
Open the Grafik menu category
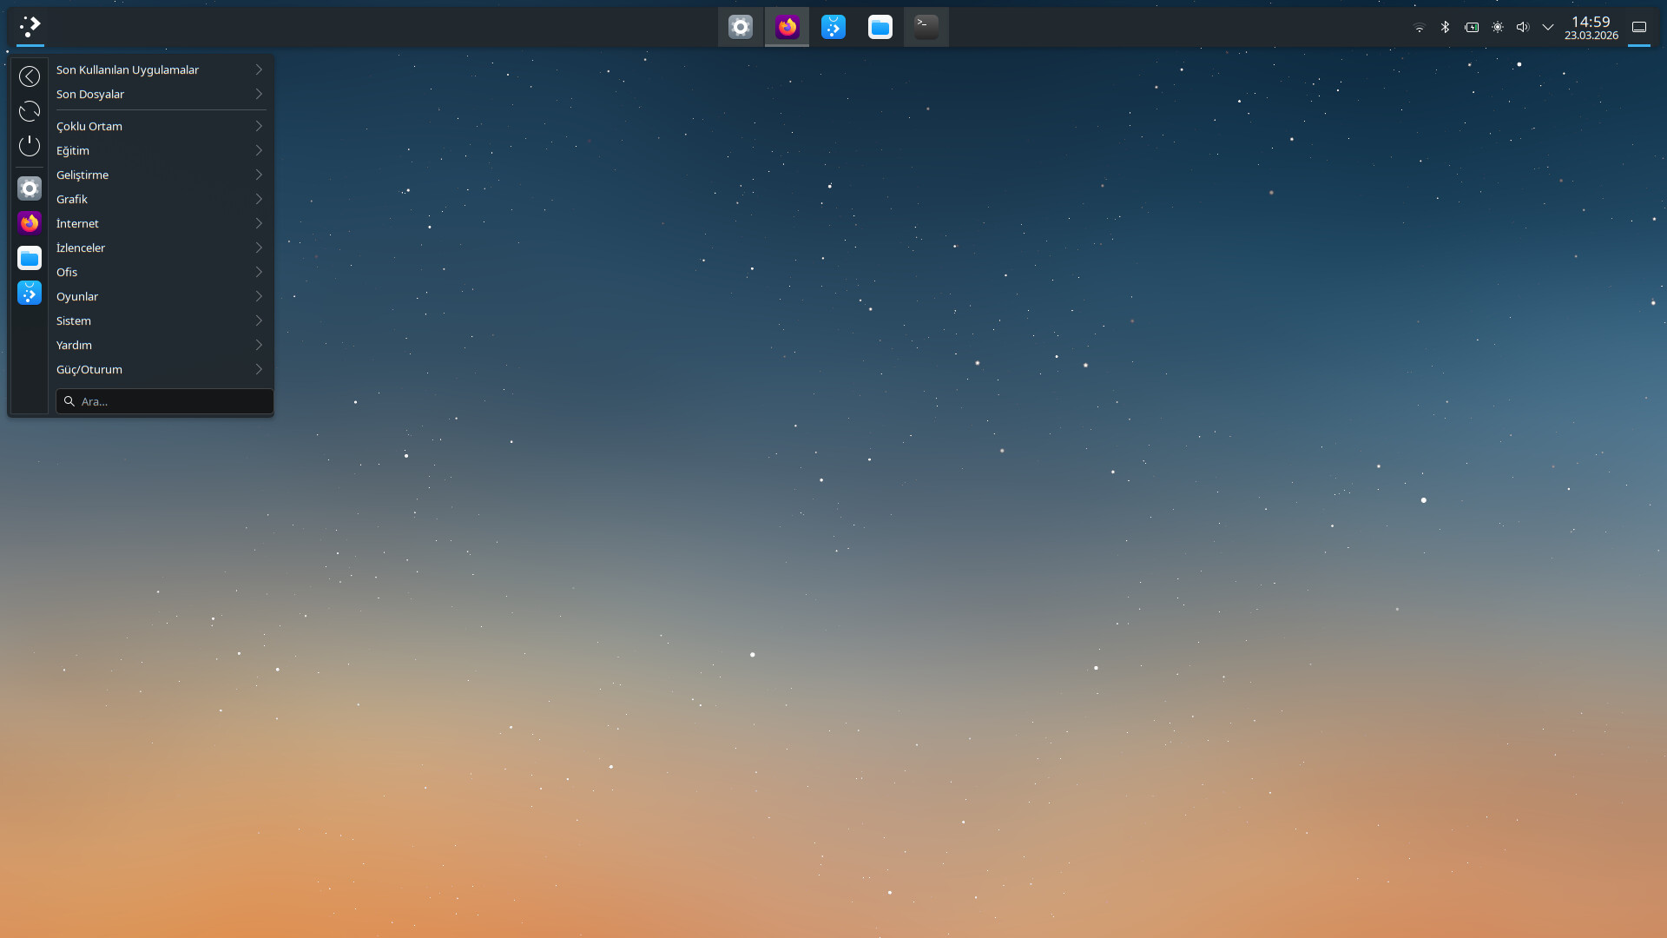(x=72, y=199)
